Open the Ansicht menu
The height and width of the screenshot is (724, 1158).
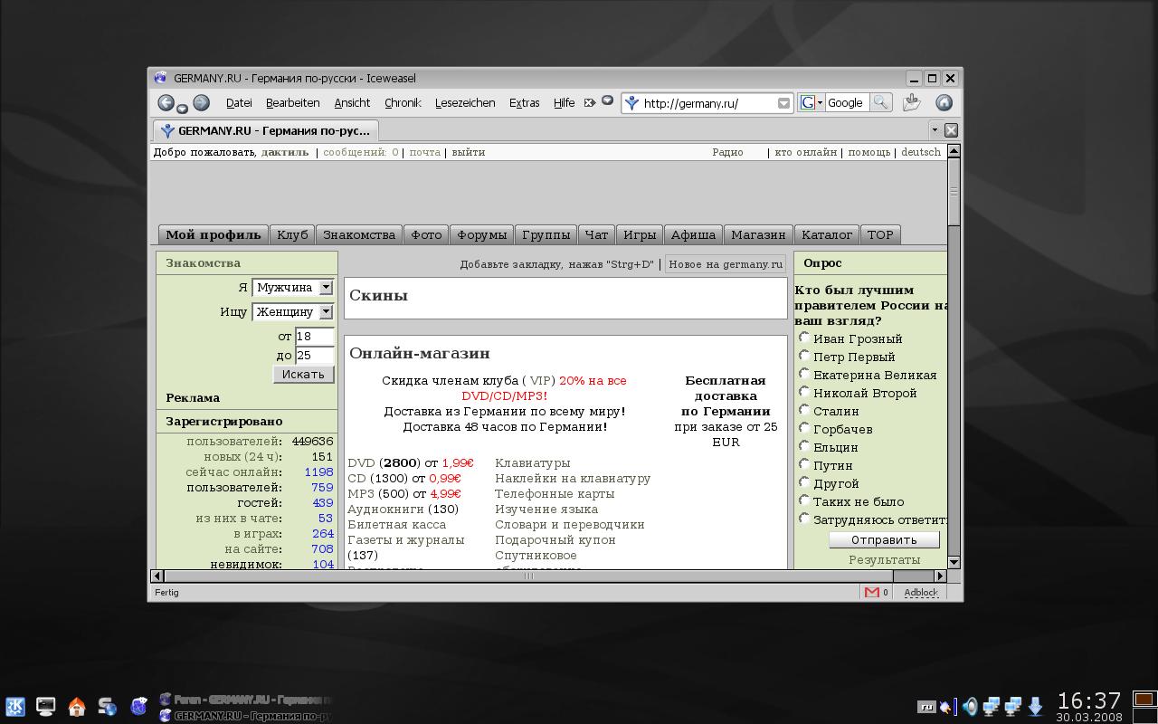[352, 103]
